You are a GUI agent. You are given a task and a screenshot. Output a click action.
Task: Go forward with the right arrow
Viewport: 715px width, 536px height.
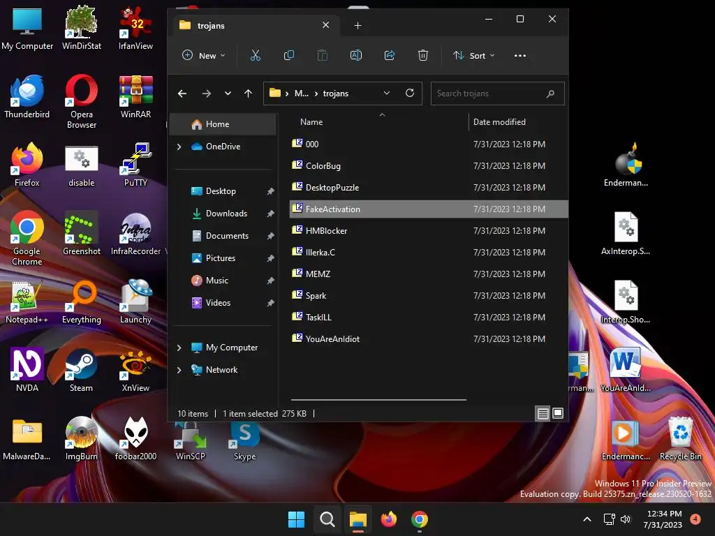click(207, 94)
